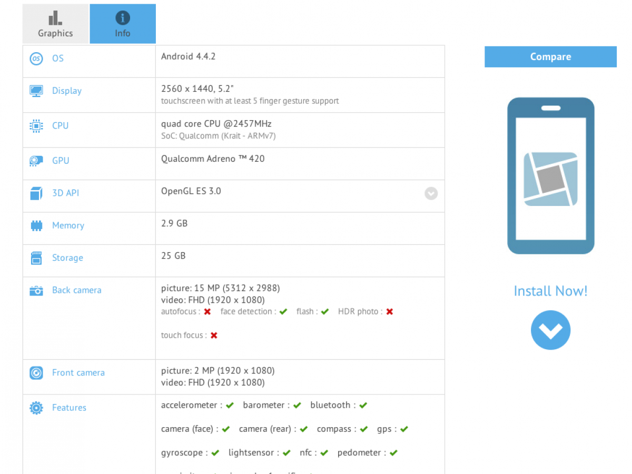The width and height of the screenshot is (632, 474).
Task: Expand the OpenGL ES 3.0 details
Action: coord(431,193)
